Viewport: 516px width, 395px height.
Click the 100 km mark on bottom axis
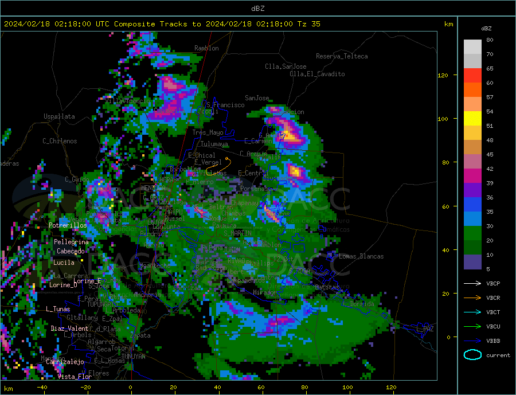[x=348, y=387]
